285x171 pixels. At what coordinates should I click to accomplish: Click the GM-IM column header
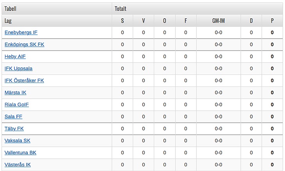(x=218, y=21)
